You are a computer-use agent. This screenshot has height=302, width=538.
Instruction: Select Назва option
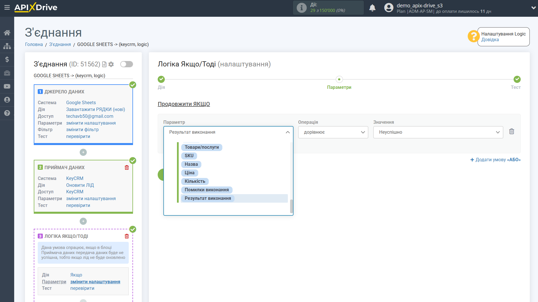(x=191, y=164)
